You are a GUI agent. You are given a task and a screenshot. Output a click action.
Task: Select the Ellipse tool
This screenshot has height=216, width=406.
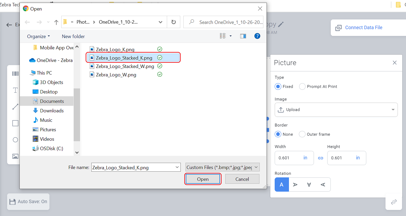click(x=15, y=139)
